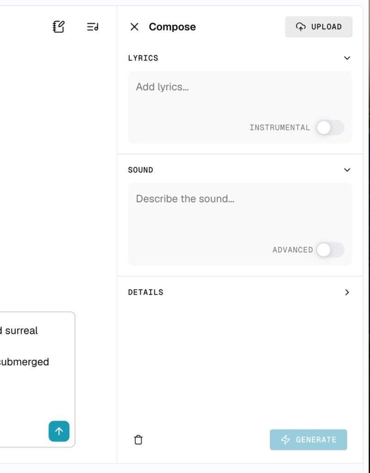370x473 pixels.
Task: Enable the Advanced sound options switch
Action: point(330,249)
